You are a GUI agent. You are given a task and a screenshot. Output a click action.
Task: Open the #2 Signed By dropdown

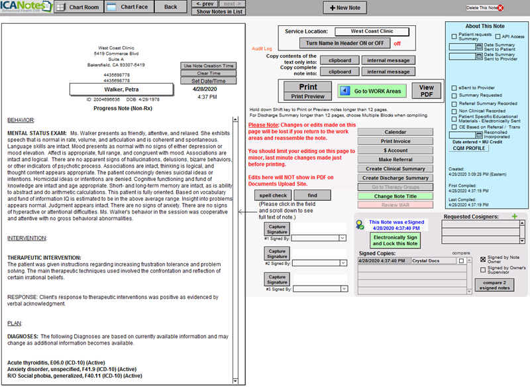pyautogui.click(x=343, y=263)
